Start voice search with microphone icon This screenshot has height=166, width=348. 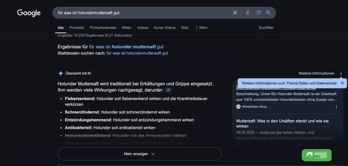click(x=248, y=13)
